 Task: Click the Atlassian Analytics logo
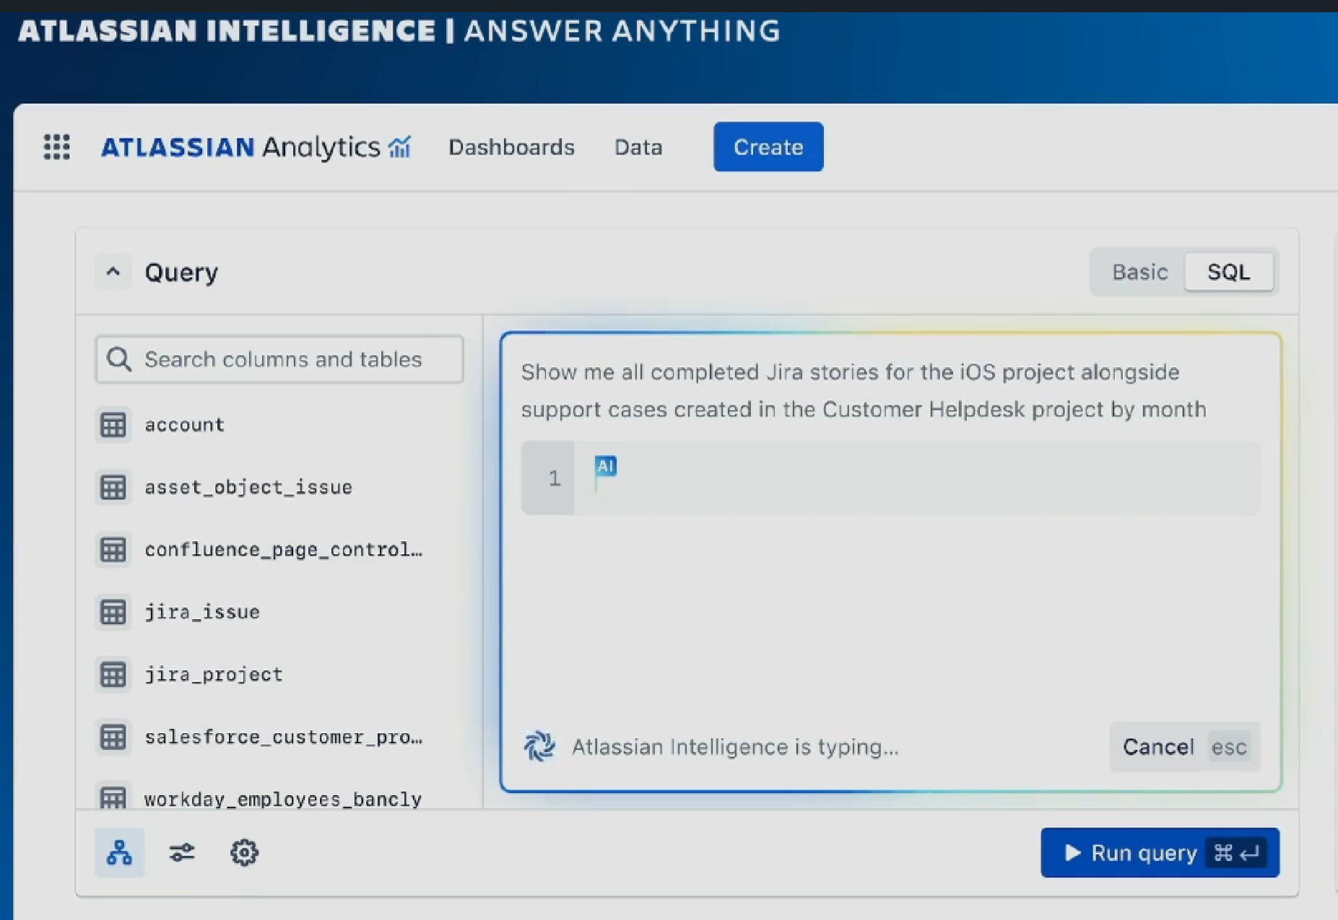pos(256,147)
